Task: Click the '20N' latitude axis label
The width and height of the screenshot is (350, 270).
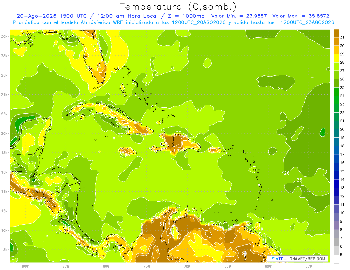Action: [4, 133]
